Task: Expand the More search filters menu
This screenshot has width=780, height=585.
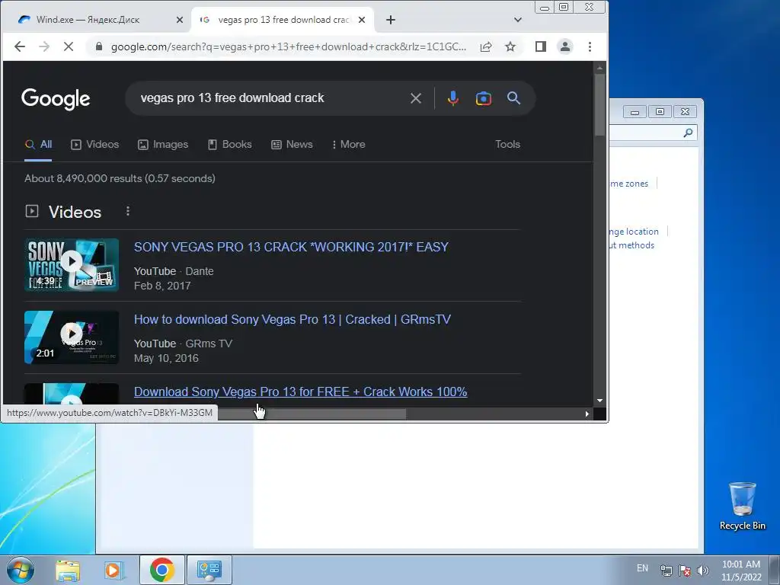Action: coord(348,144)
